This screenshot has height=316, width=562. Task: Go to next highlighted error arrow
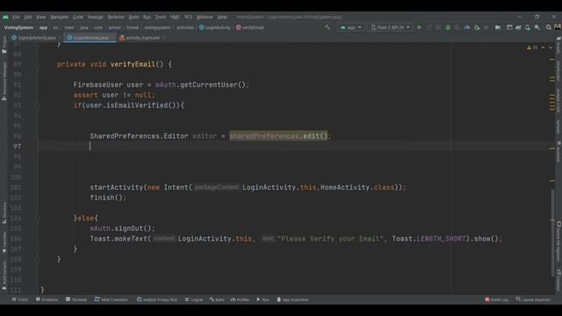pos(551,47)
